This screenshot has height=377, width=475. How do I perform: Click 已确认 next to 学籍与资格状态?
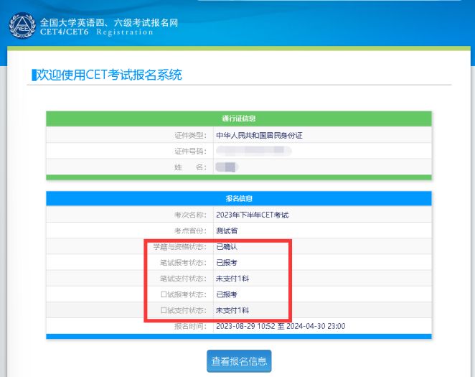227,247
